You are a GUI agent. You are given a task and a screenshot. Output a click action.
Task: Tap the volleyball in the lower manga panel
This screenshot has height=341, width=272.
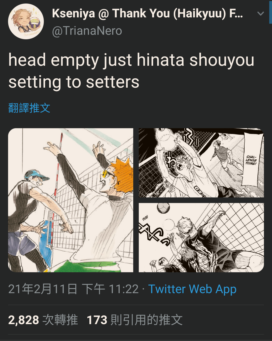[163, 208]
